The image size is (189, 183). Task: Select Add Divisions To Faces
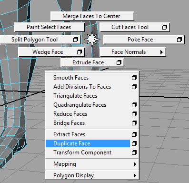click(x=88, y=87)
